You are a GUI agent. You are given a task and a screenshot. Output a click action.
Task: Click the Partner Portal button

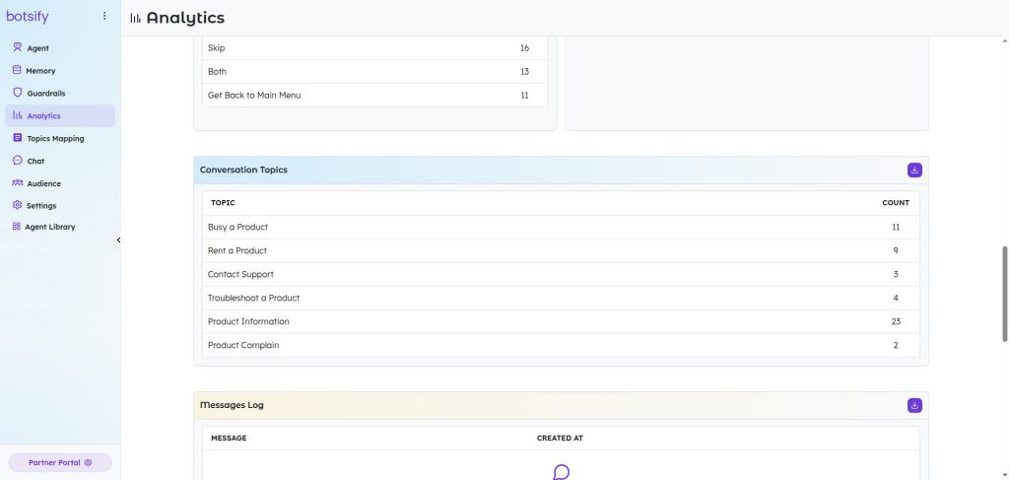pos(60,462)
